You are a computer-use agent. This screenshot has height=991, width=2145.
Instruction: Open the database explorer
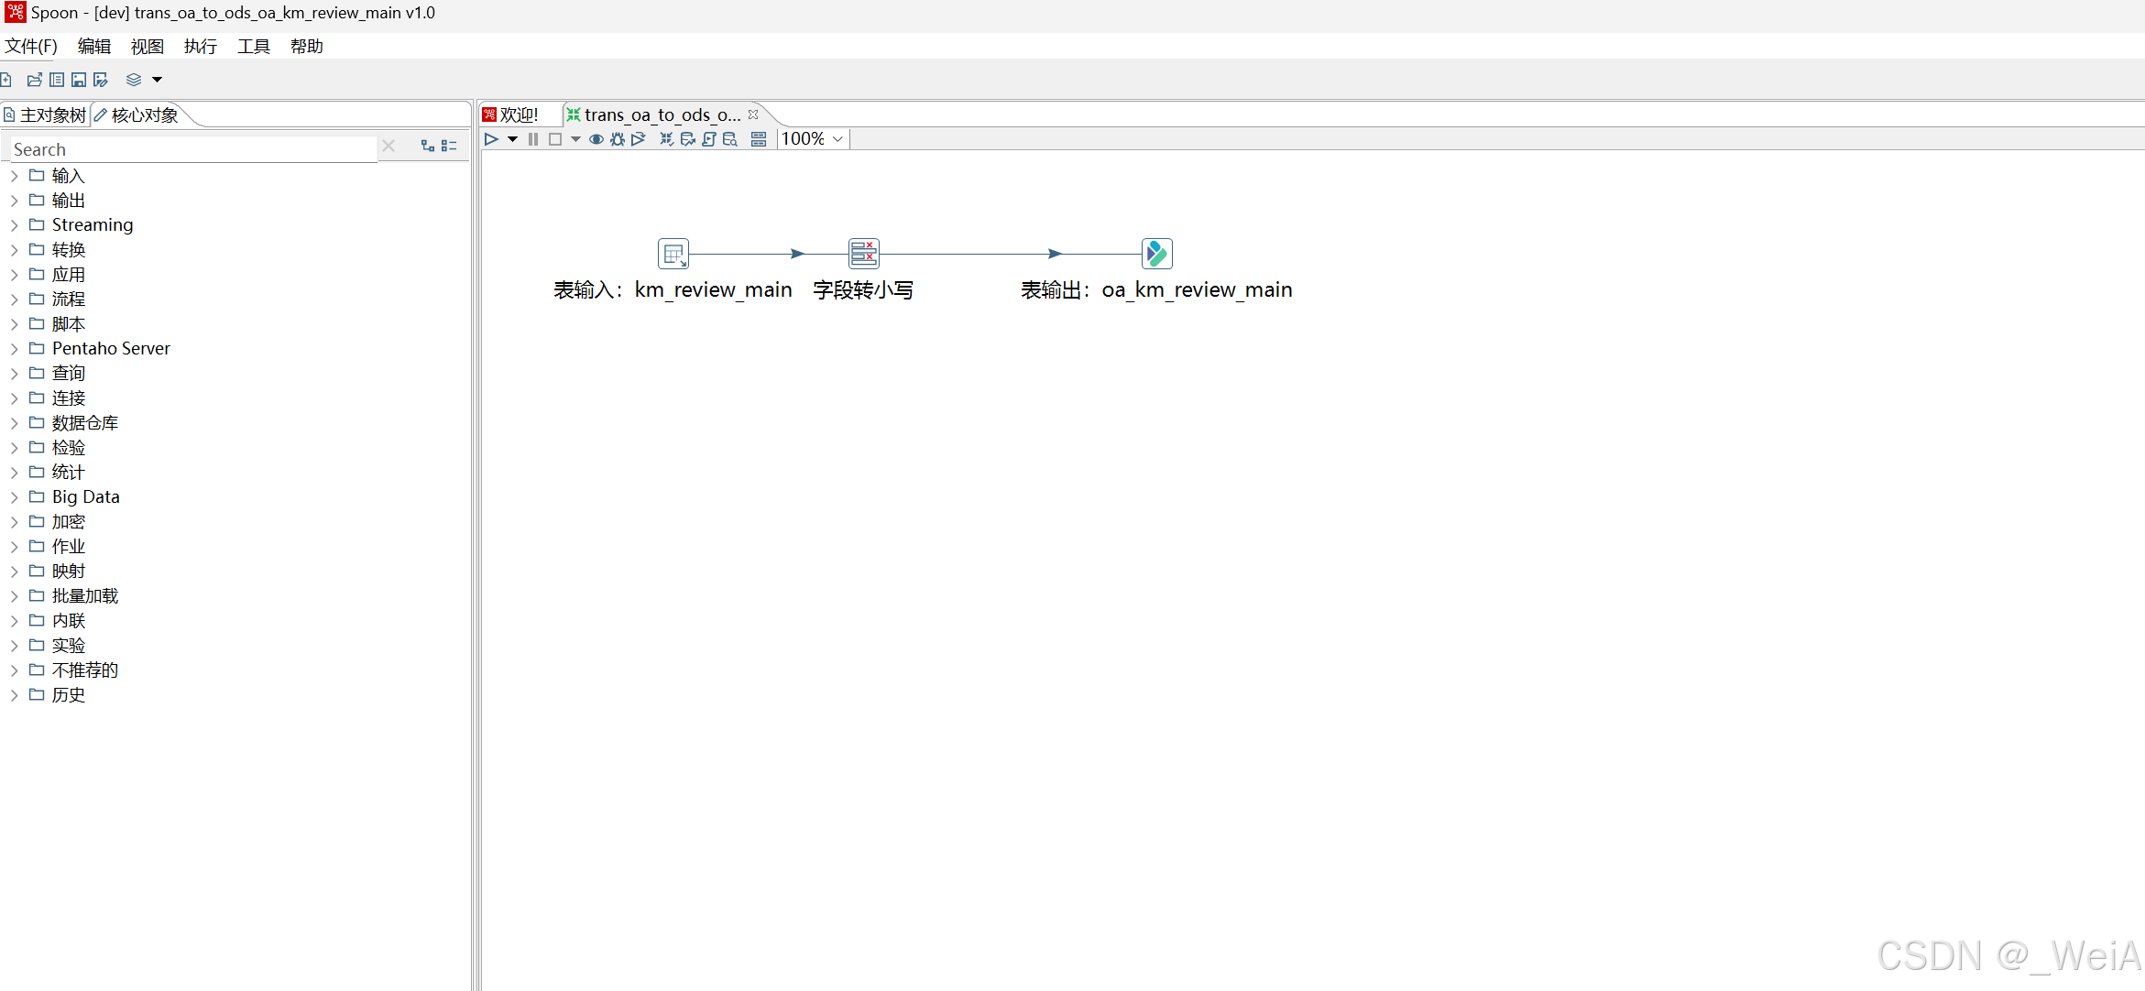[x=730, y=139]
